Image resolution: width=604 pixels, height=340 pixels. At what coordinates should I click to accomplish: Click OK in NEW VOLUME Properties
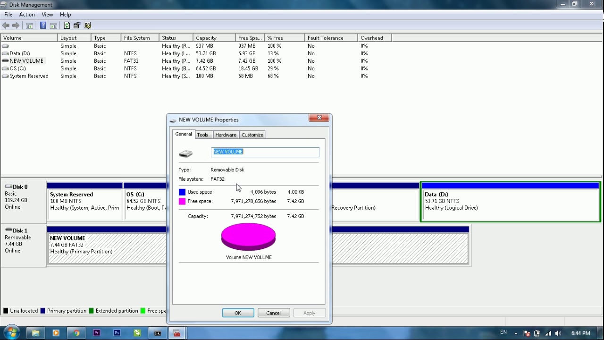click(238, 313)
